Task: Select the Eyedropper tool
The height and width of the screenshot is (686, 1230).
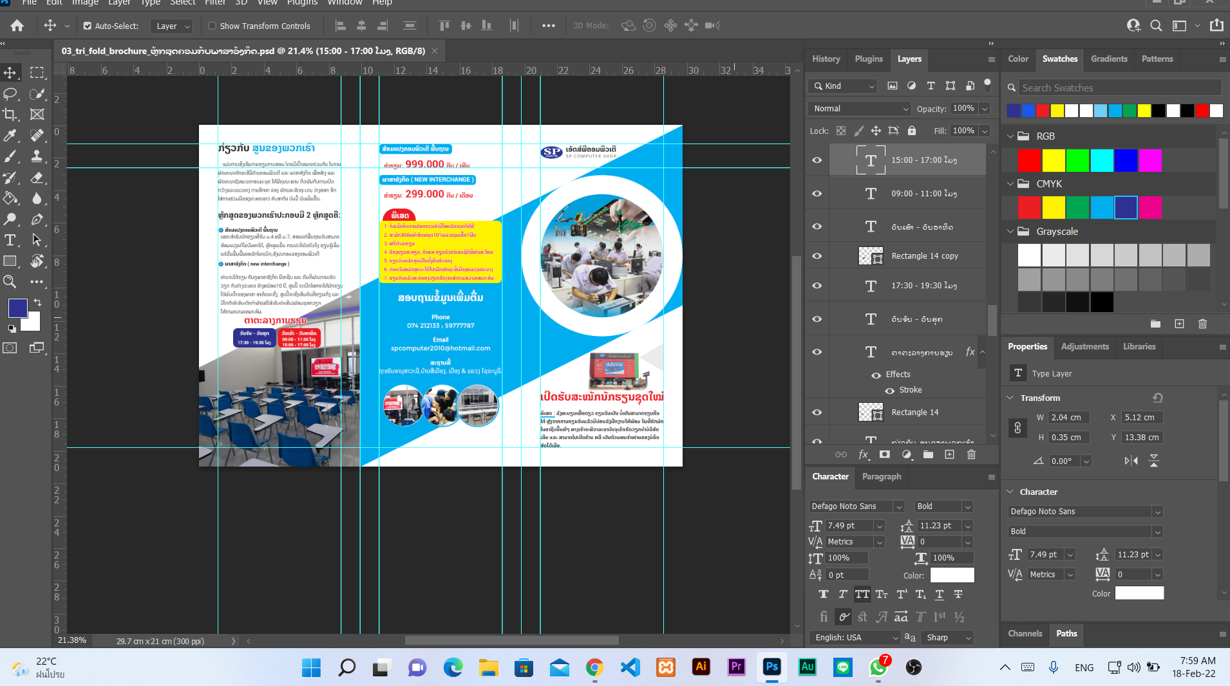Action: (x=10, y=136)
